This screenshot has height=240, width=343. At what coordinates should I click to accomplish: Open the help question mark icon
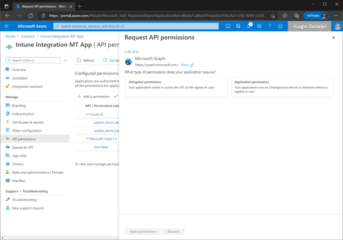(x=270, y=26)
